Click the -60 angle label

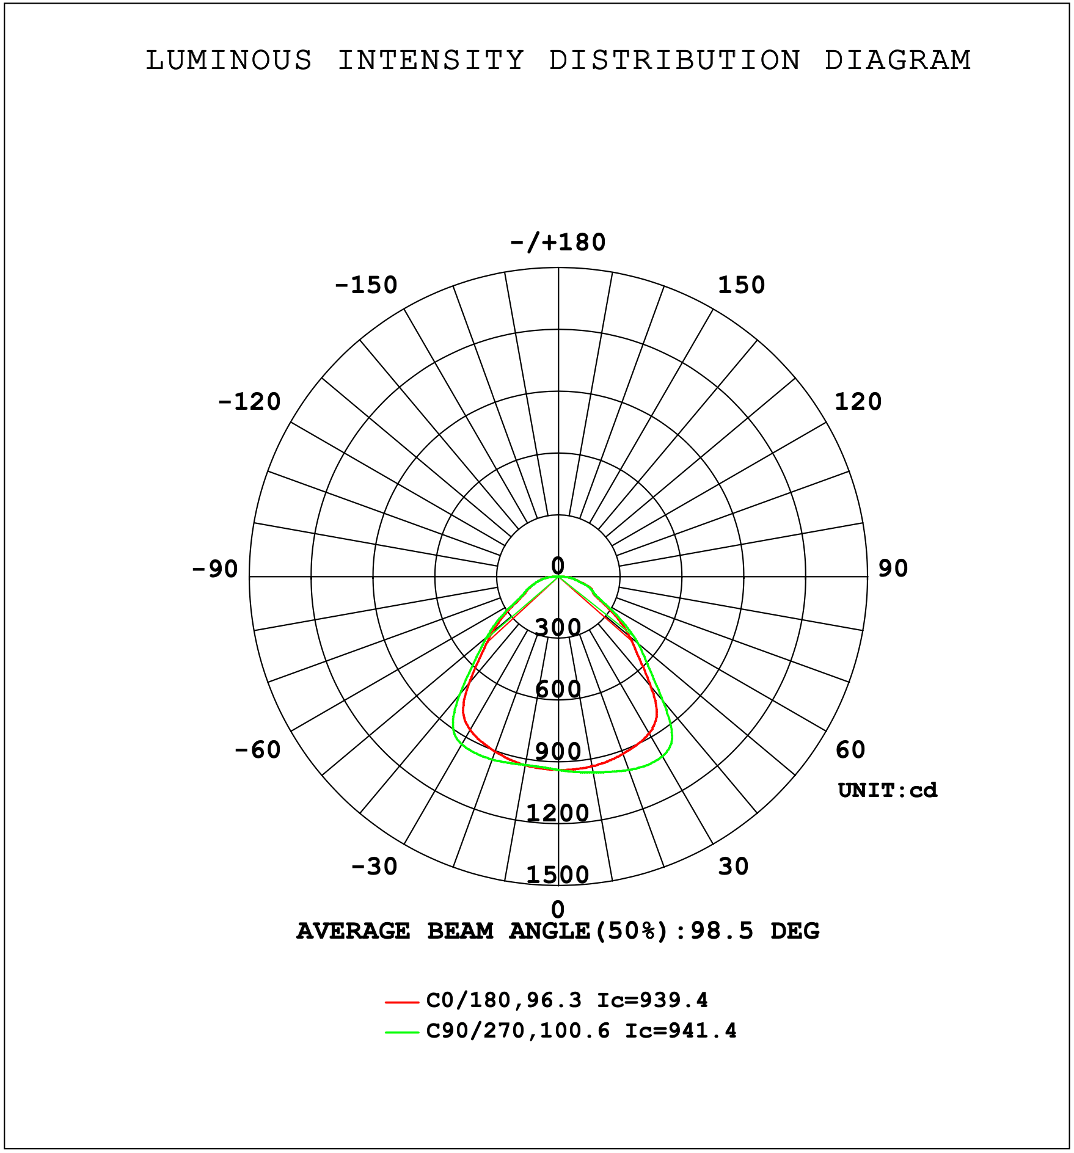click(258, 750)
